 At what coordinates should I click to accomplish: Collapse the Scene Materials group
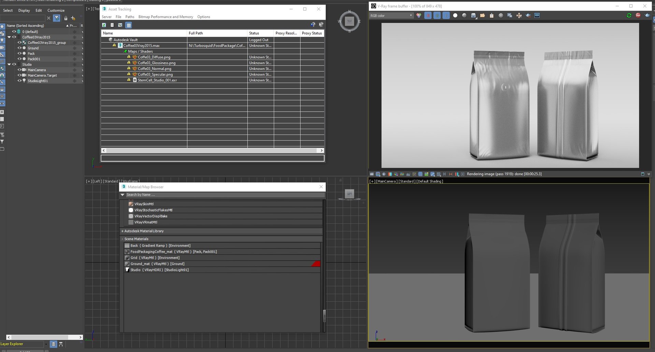pos(122,239)
